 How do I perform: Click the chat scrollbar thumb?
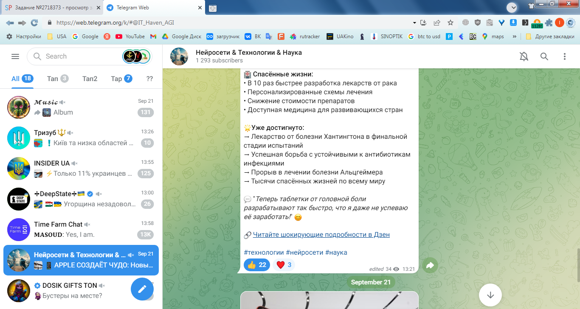[x=577, y=265]
